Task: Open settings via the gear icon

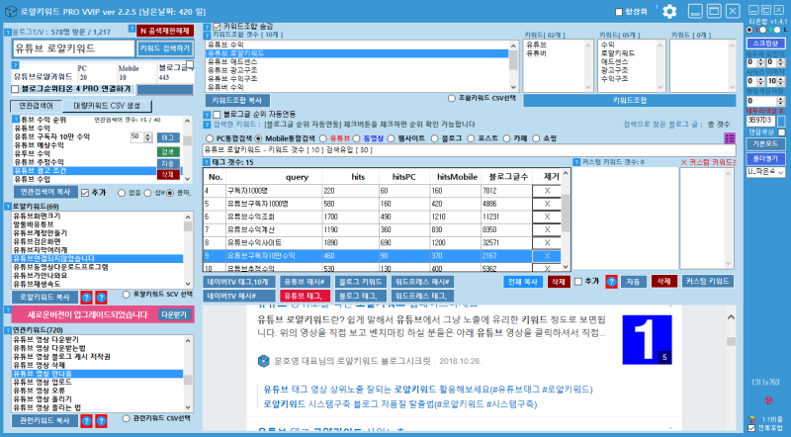Action: point(669,11)
